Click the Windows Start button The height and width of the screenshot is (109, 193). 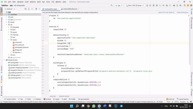coord(71,106)
